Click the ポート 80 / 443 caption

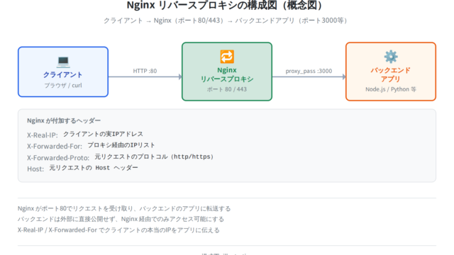coord(227,89)
